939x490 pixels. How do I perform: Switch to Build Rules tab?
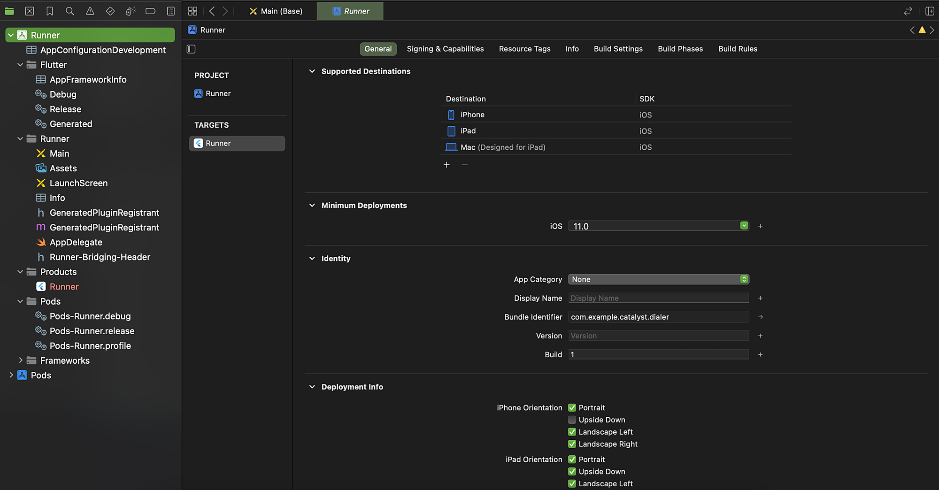coord(738,49)
